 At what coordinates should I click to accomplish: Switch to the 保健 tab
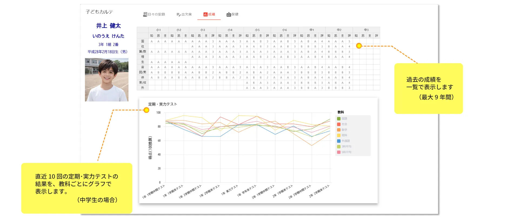(x=233, y=14)
